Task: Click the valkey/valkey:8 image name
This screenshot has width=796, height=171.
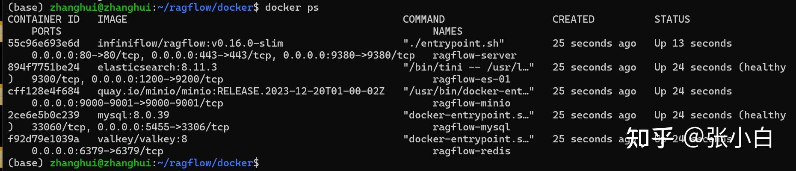Action: pyautogui.click(x=142, y=139)
